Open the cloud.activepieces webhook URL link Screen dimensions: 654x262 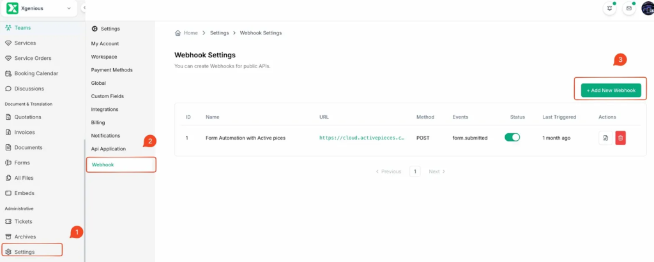(x=361, y=138)
